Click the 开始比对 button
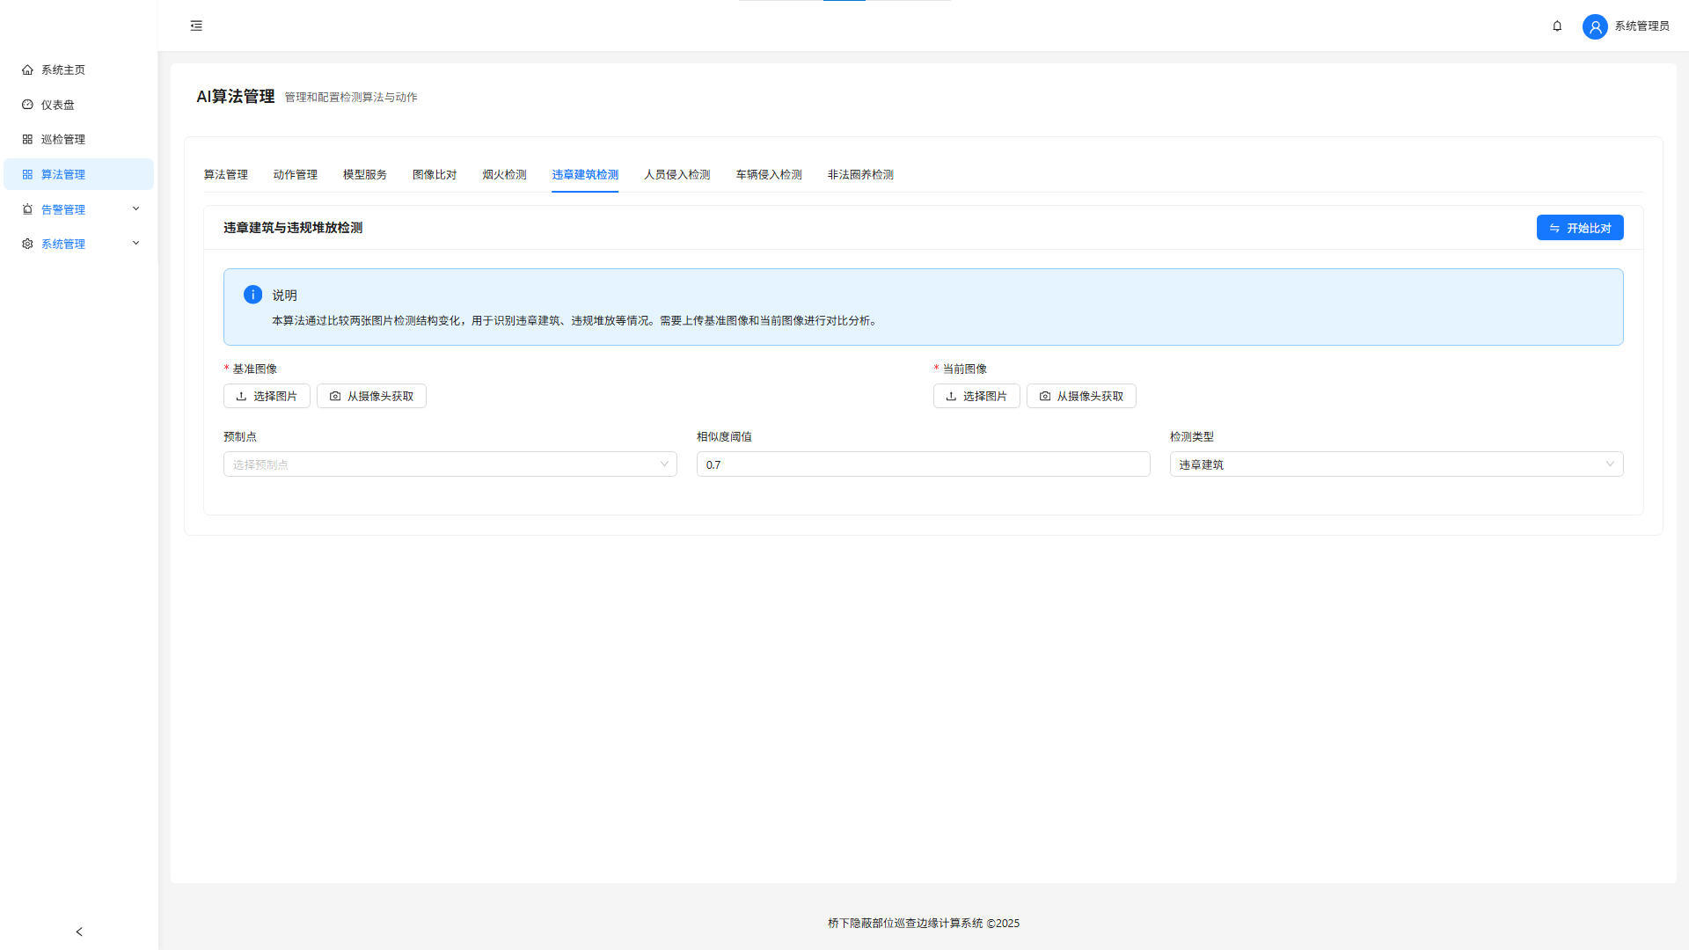 click(1580, 228)
